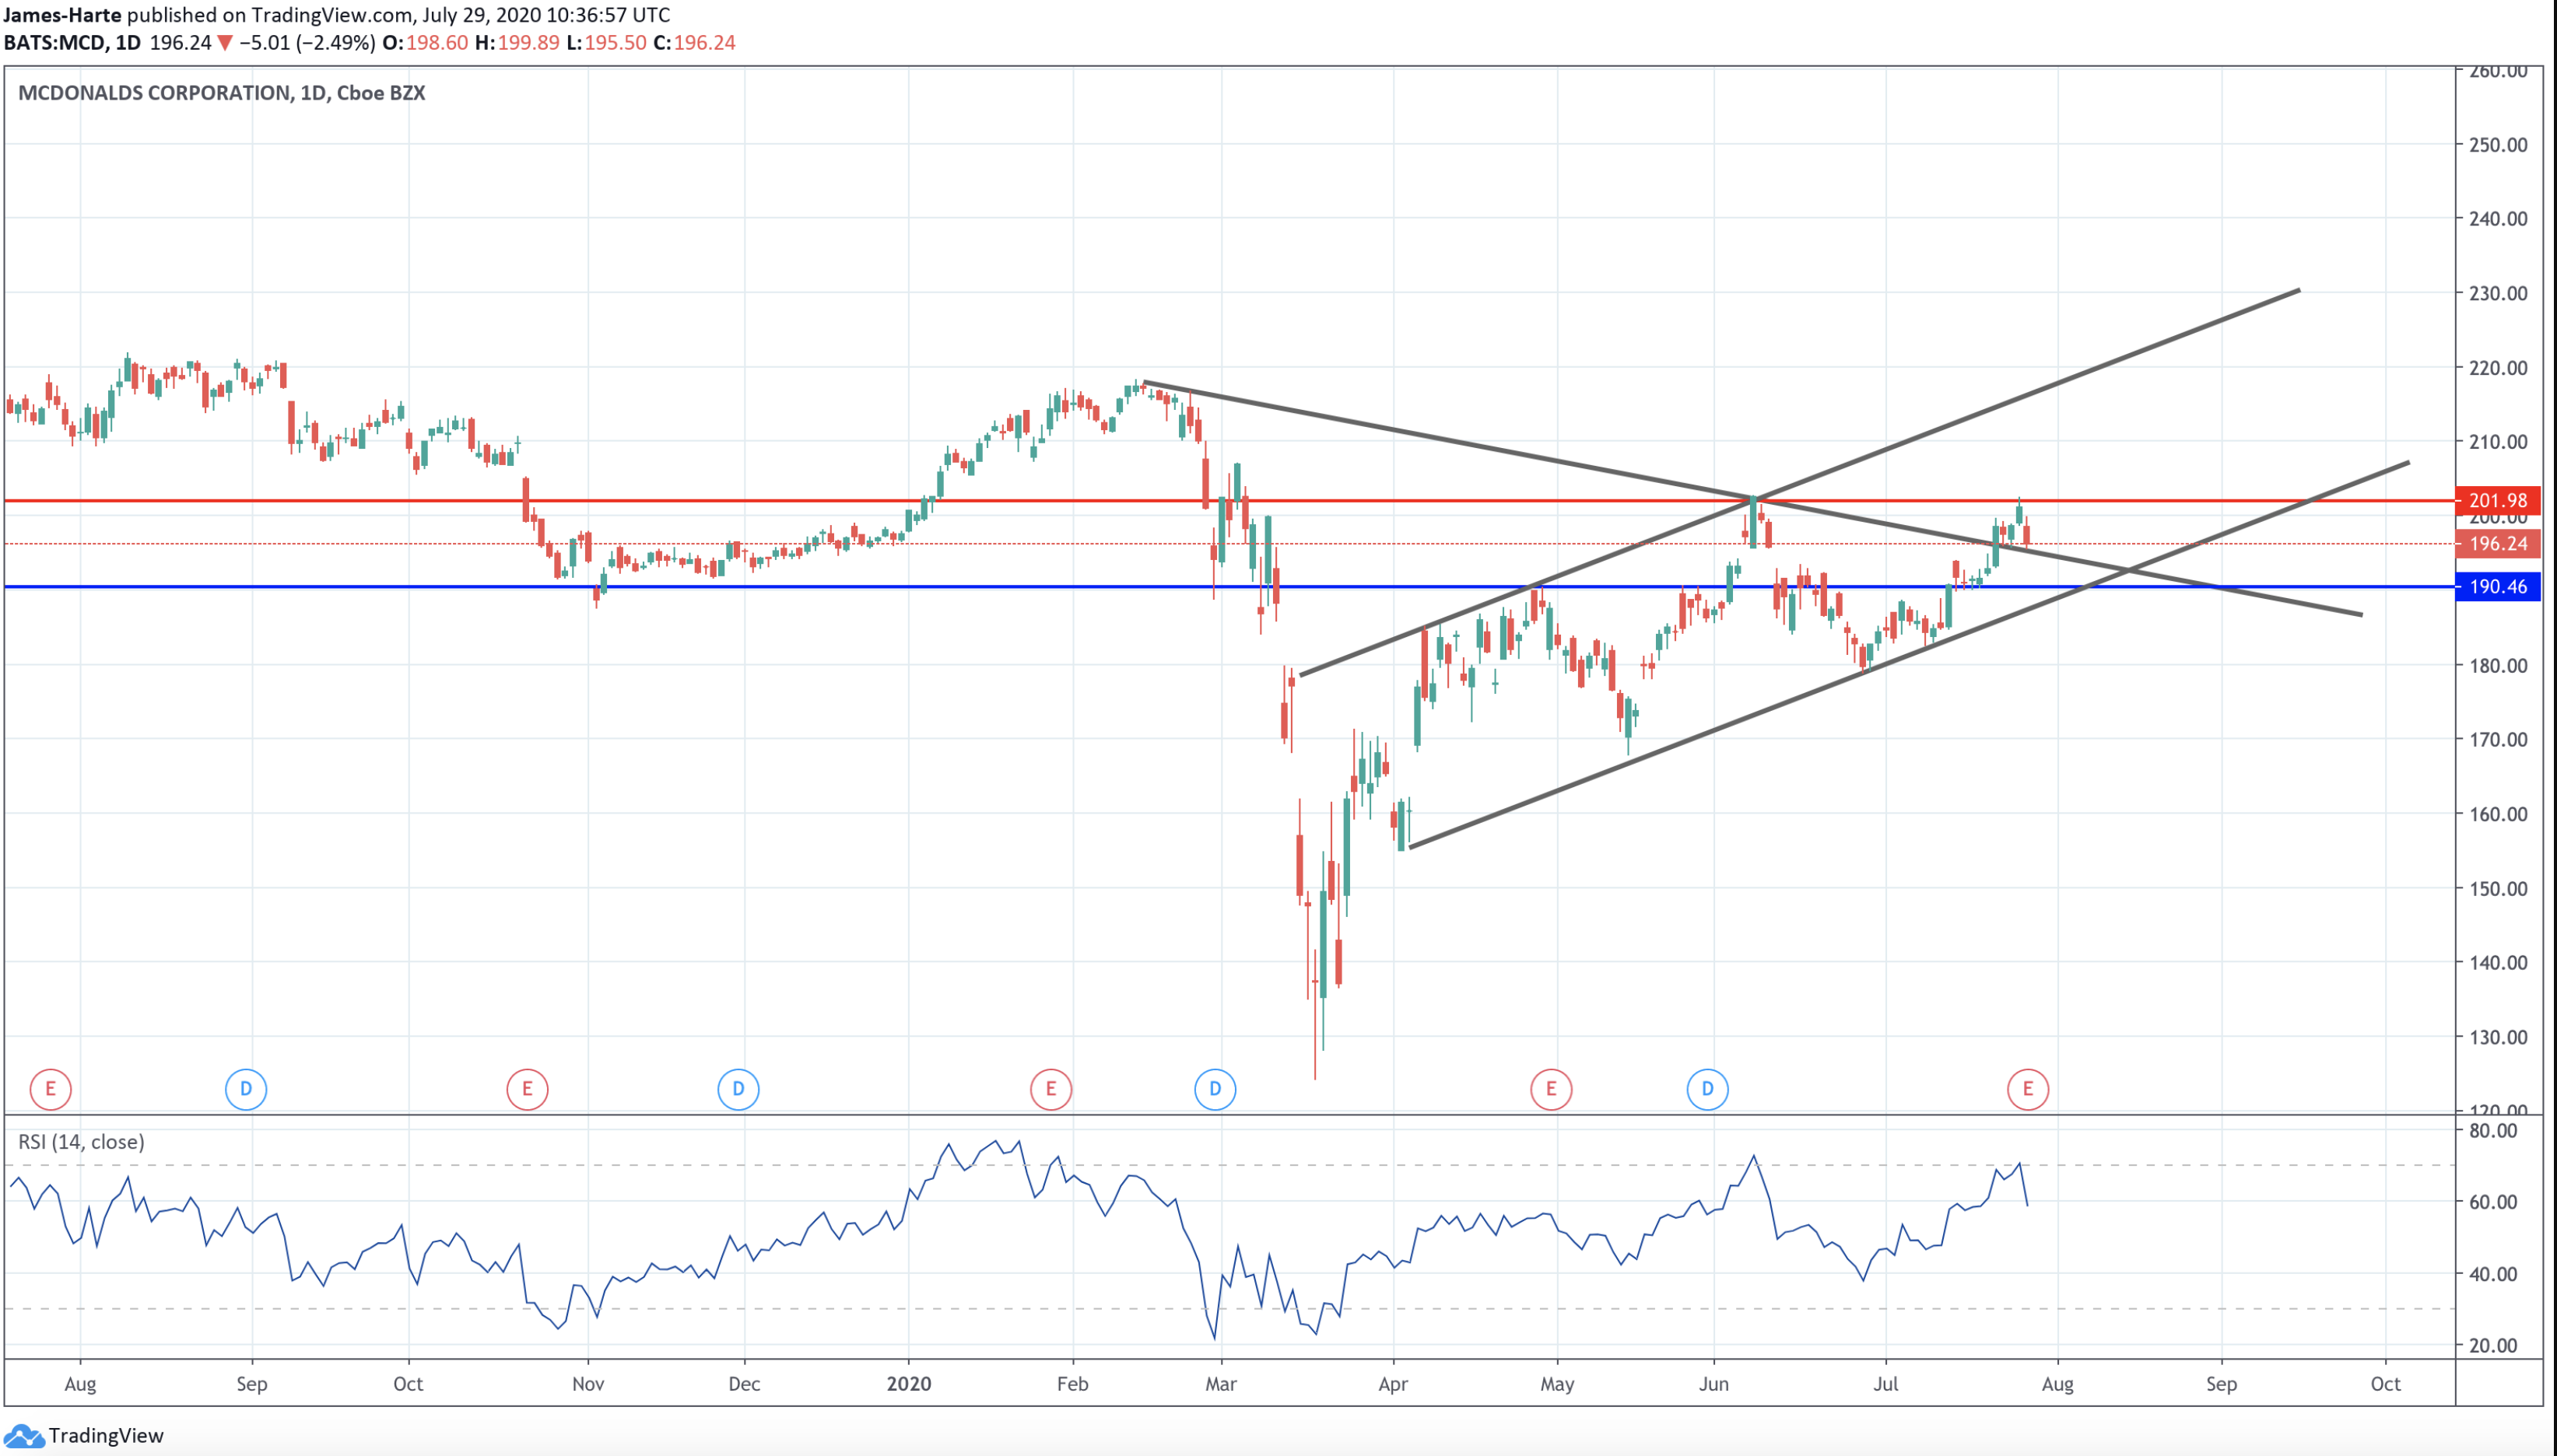Click the RSI (14, close) indicator label
The height and width of the screenshot is (1456, 2557).
[x=81, y=1142]
